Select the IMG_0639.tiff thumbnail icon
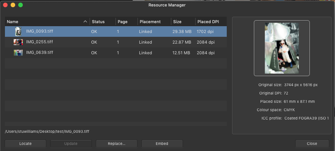The image size is (335, 151). click(18, 53)
